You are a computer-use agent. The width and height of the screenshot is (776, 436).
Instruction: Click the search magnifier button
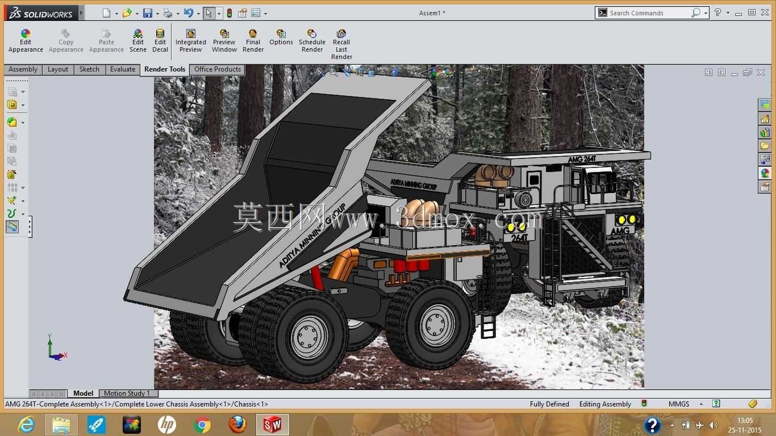696,12
